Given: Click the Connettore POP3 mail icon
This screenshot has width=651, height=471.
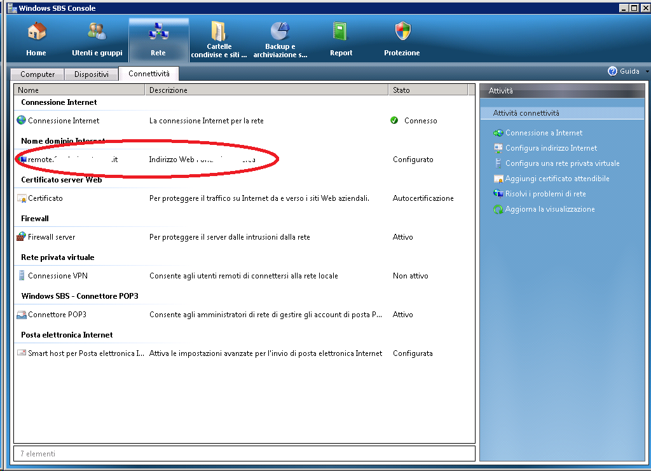Looking at the screenshot, I should tap(22, 315).
